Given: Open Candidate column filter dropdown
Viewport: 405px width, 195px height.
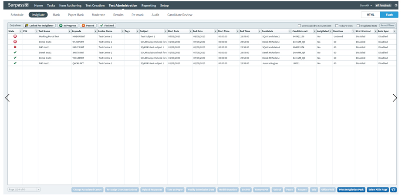Looking at the screenshot, I should point(290,31).
